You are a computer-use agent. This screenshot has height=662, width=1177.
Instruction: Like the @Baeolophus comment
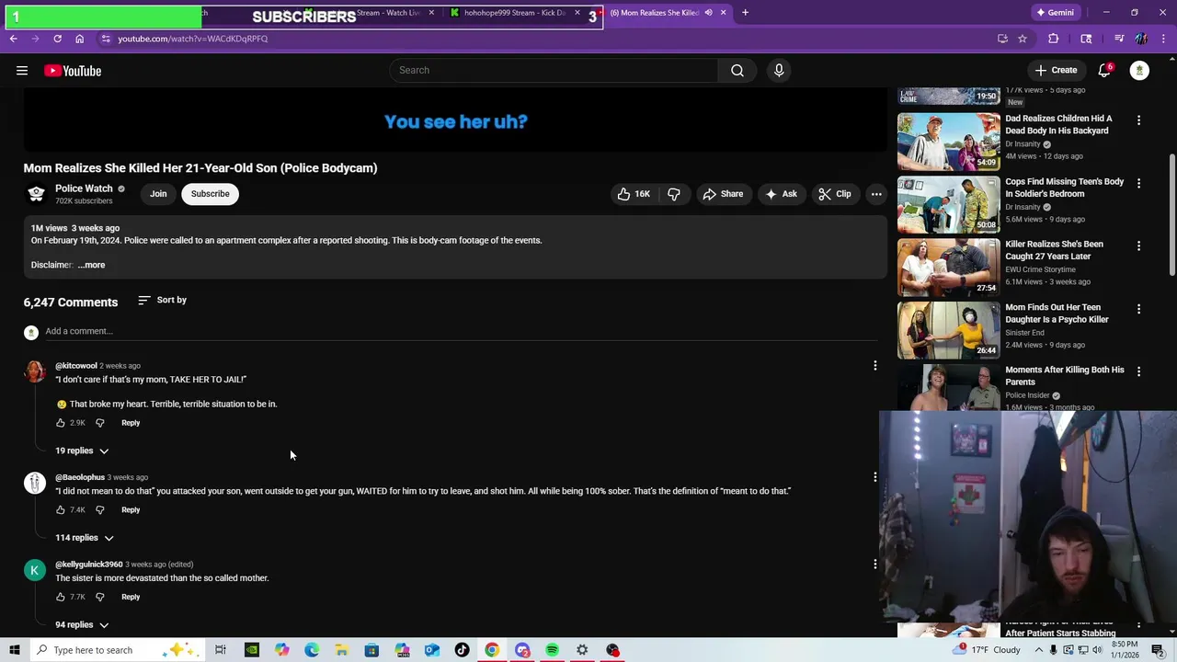[x=61, y=510]
